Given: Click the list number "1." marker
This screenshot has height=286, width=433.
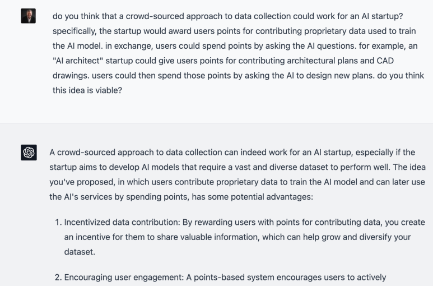Looking at the screenshot, I should tap(58, 222).
